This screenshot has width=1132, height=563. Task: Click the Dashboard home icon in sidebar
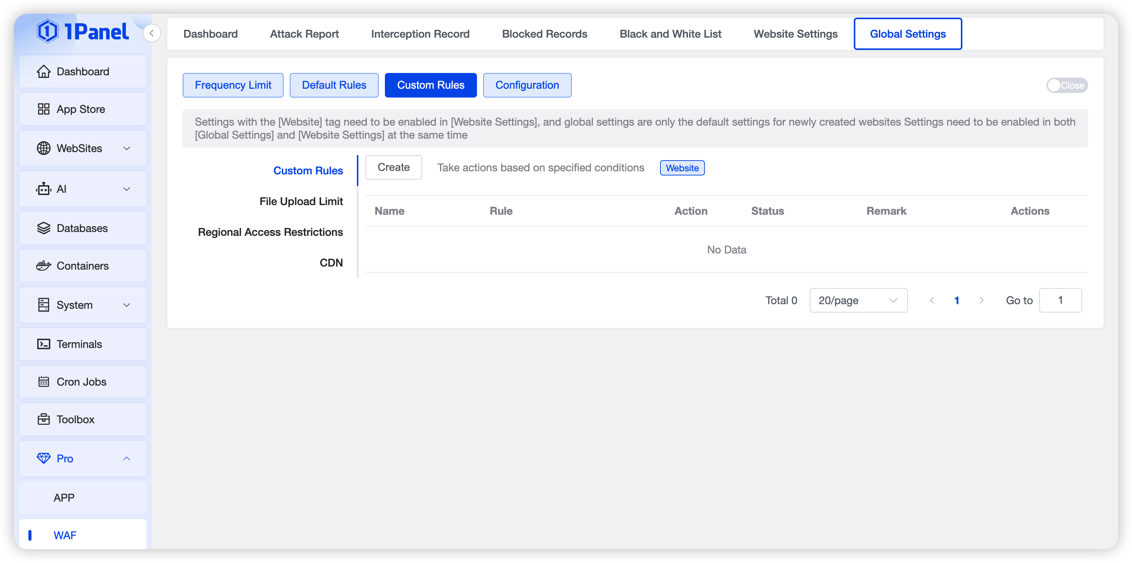(x=43, y=71)
